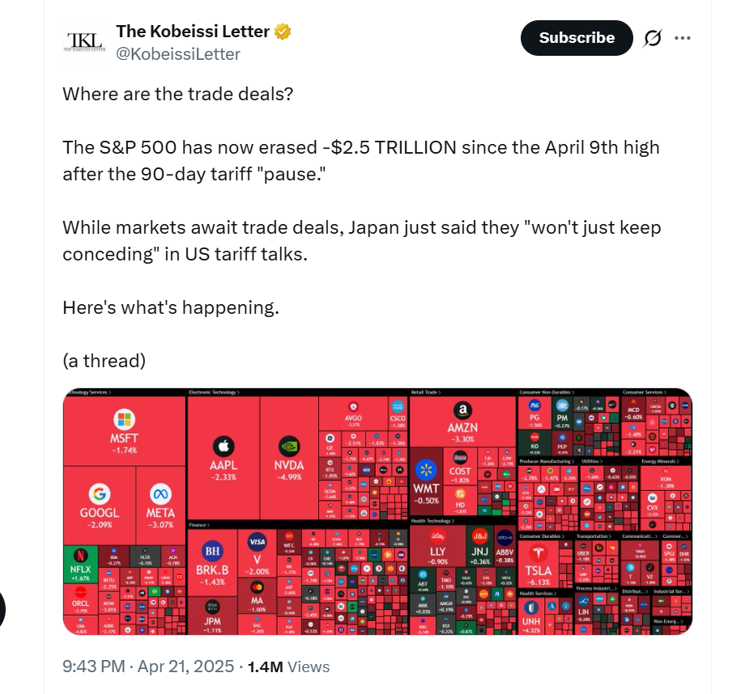Screen dimensions: 741x694
Task: Click the TKL profile avatar
Action: [84, 43]
